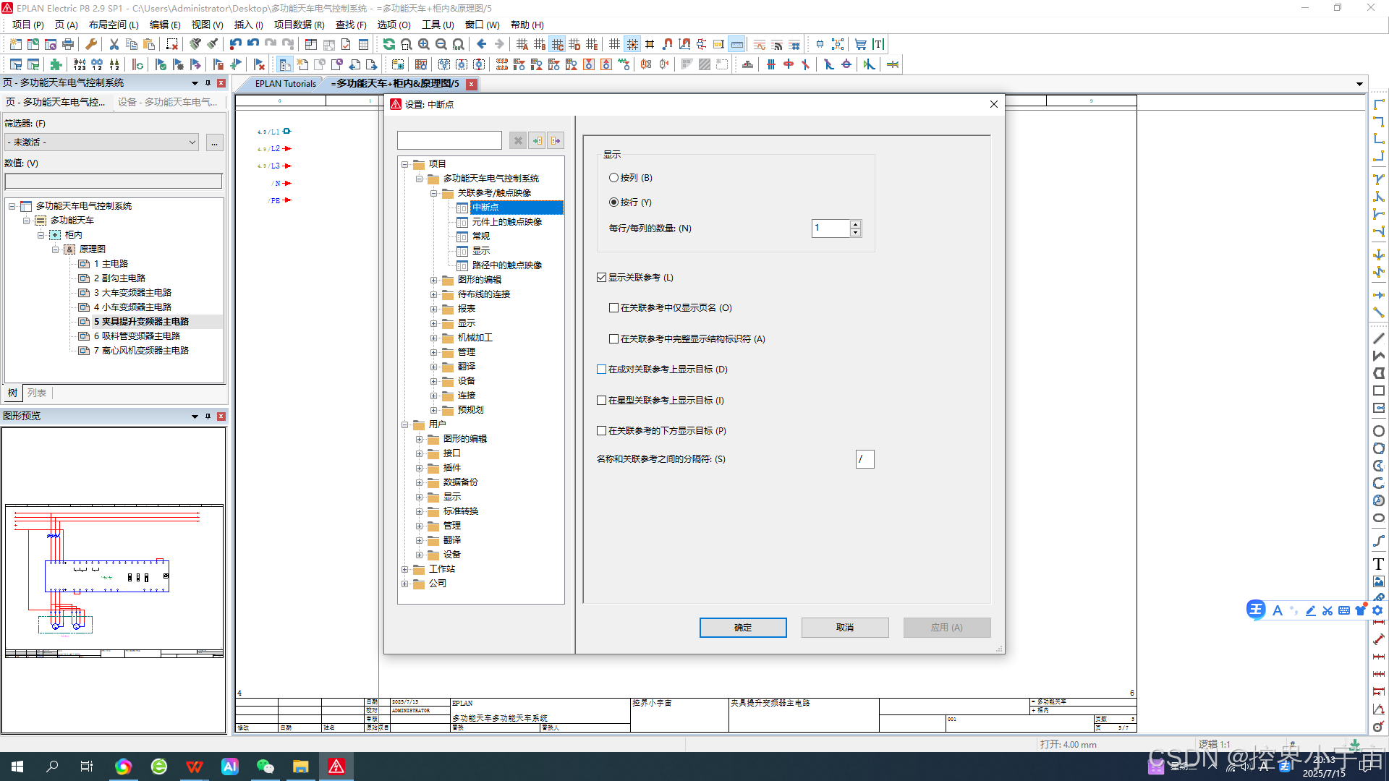Click the import settings icon in dialog
This screenshot has height=781, width=1389.
(x=537, y=141)
